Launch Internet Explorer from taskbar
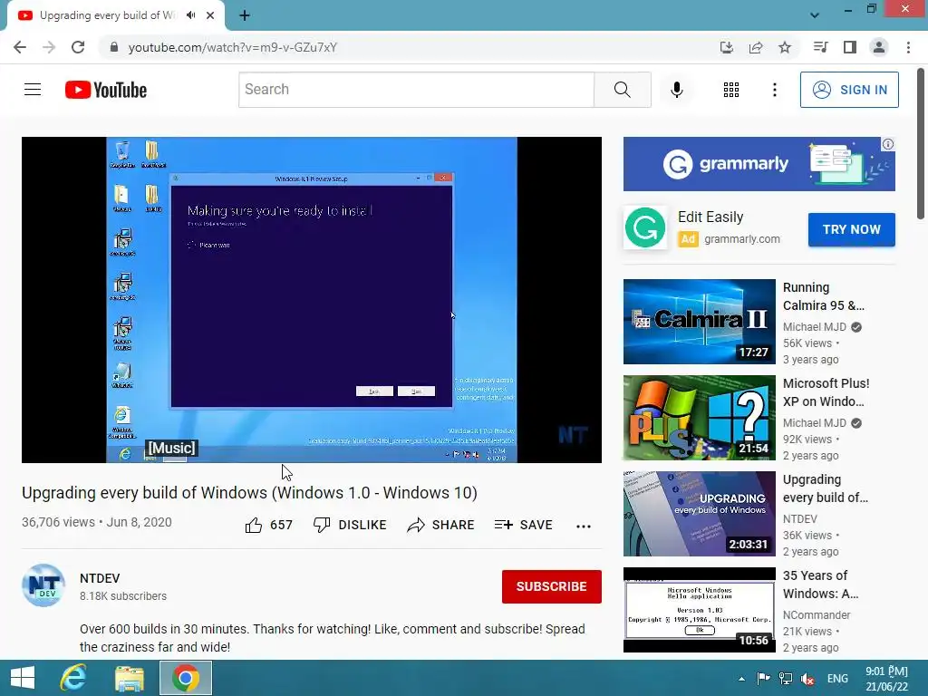 [x=73, y=678]
